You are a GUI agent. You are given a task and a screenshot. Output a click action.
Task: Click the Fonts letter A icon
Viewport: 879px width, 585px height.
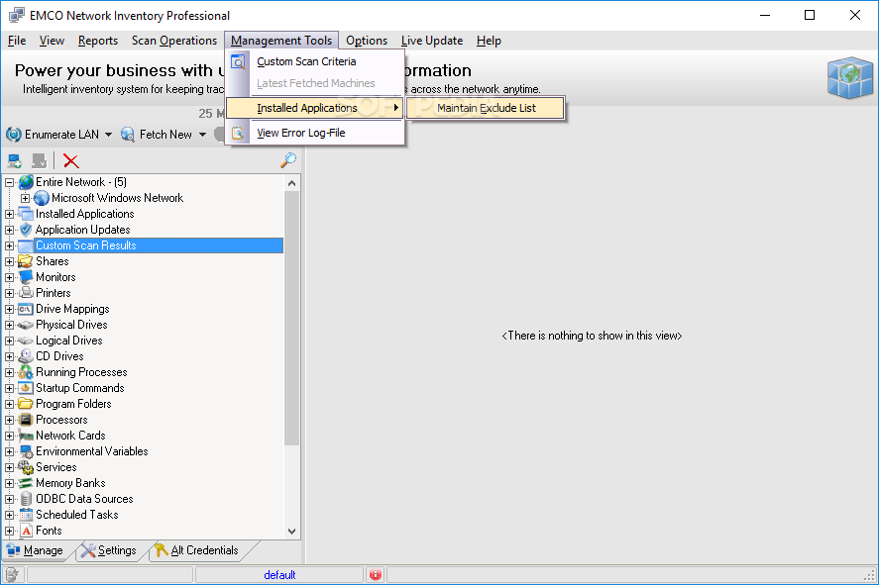pos(27,531)
